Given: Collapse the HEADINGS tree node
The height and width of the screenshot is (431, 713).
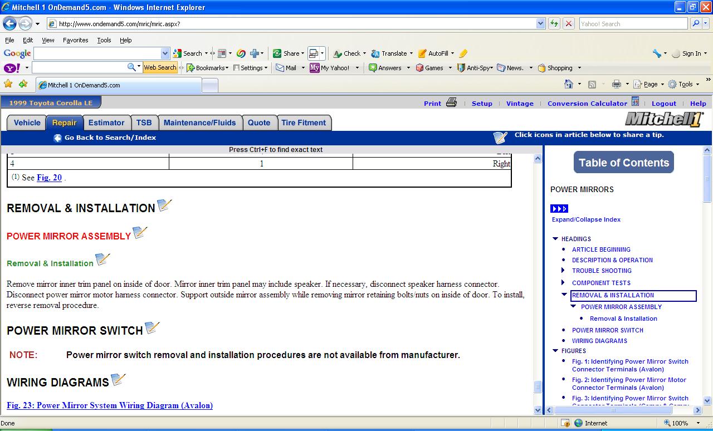Looking at the screenshot, I should point(555,239).
